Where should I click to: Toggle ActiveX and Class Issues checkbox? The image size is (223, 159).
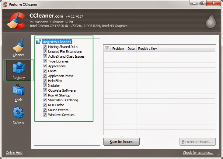tap(45, 56)
